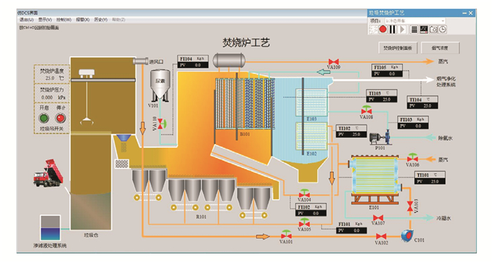Viewport: 493px width, 262px height.
Task: Click the 烟气浓度 button
Action: 440,48
